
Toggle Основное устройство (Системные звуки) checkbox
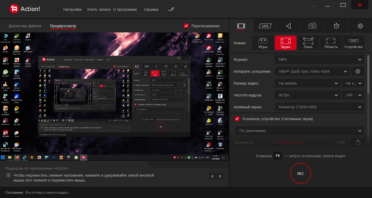tap(237, 119)
